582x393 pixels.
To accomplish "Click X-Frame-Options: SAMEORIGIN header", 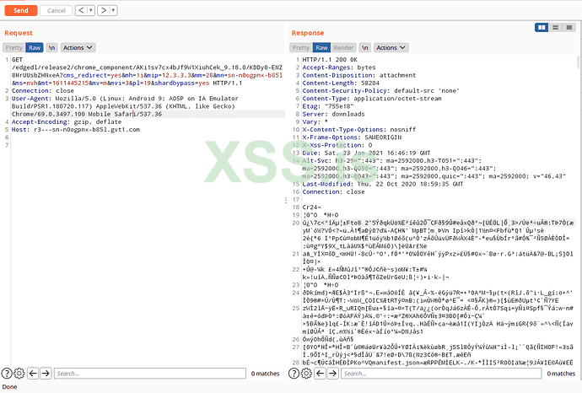I will click(x=352, y=137).
